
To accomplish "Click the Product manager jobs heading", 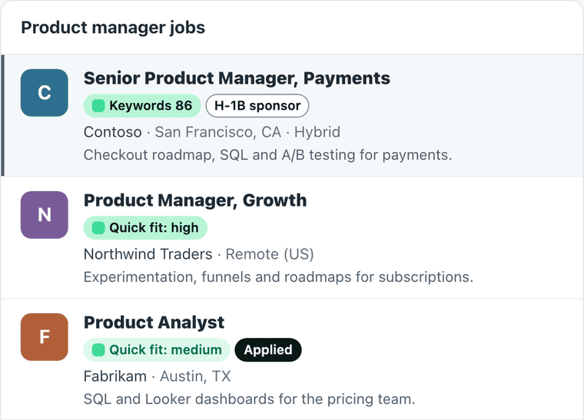I will [x=113, y=28].
